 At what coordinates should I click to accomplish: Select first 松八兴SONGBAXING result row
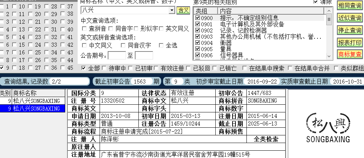click(x=33, y=101)
